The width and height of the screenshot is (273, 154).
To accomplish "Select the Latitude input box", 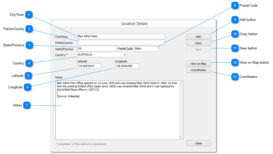I will (x=89, y=66).
